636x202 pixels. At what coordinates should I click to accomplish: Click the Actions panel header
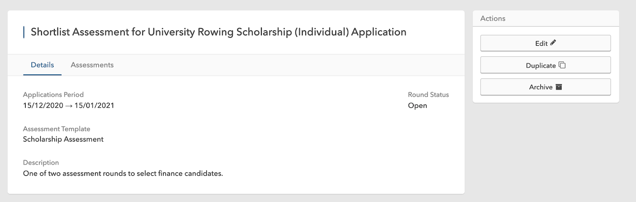coord(493,18)
